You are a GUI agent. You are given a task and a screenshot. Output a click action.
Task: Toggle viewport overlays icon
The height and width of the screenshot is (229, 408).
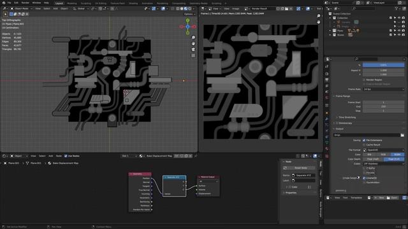pyautogui.click(x=163, y=8)
